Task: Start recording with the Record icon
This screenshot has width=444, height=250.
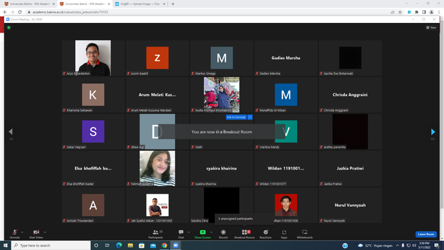Action: (223, 232)
